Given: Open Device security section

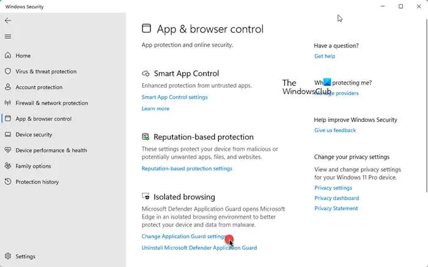Looking at the screenshot, I should pyautogui.click(x=34, y=135).
